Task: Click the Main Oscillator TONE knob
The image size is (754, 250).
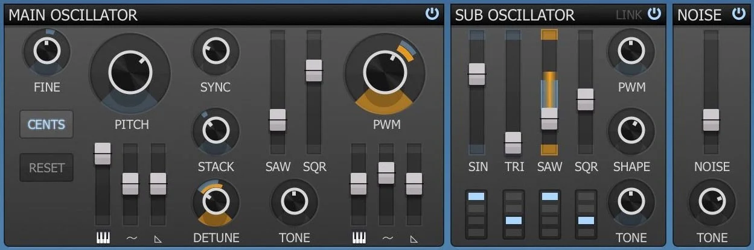Action: tap(294, 202)
